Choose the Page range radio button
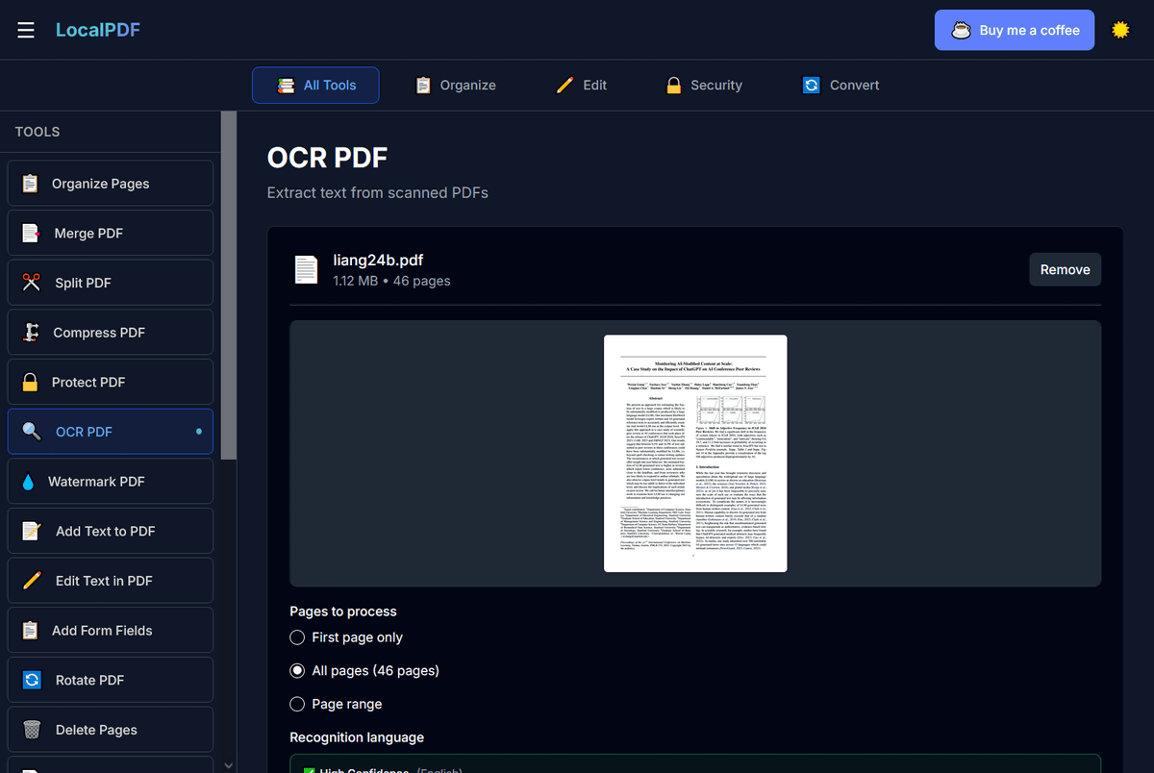Image resolution: width=1154 pixels, height=773 pixels. (297, 704)
